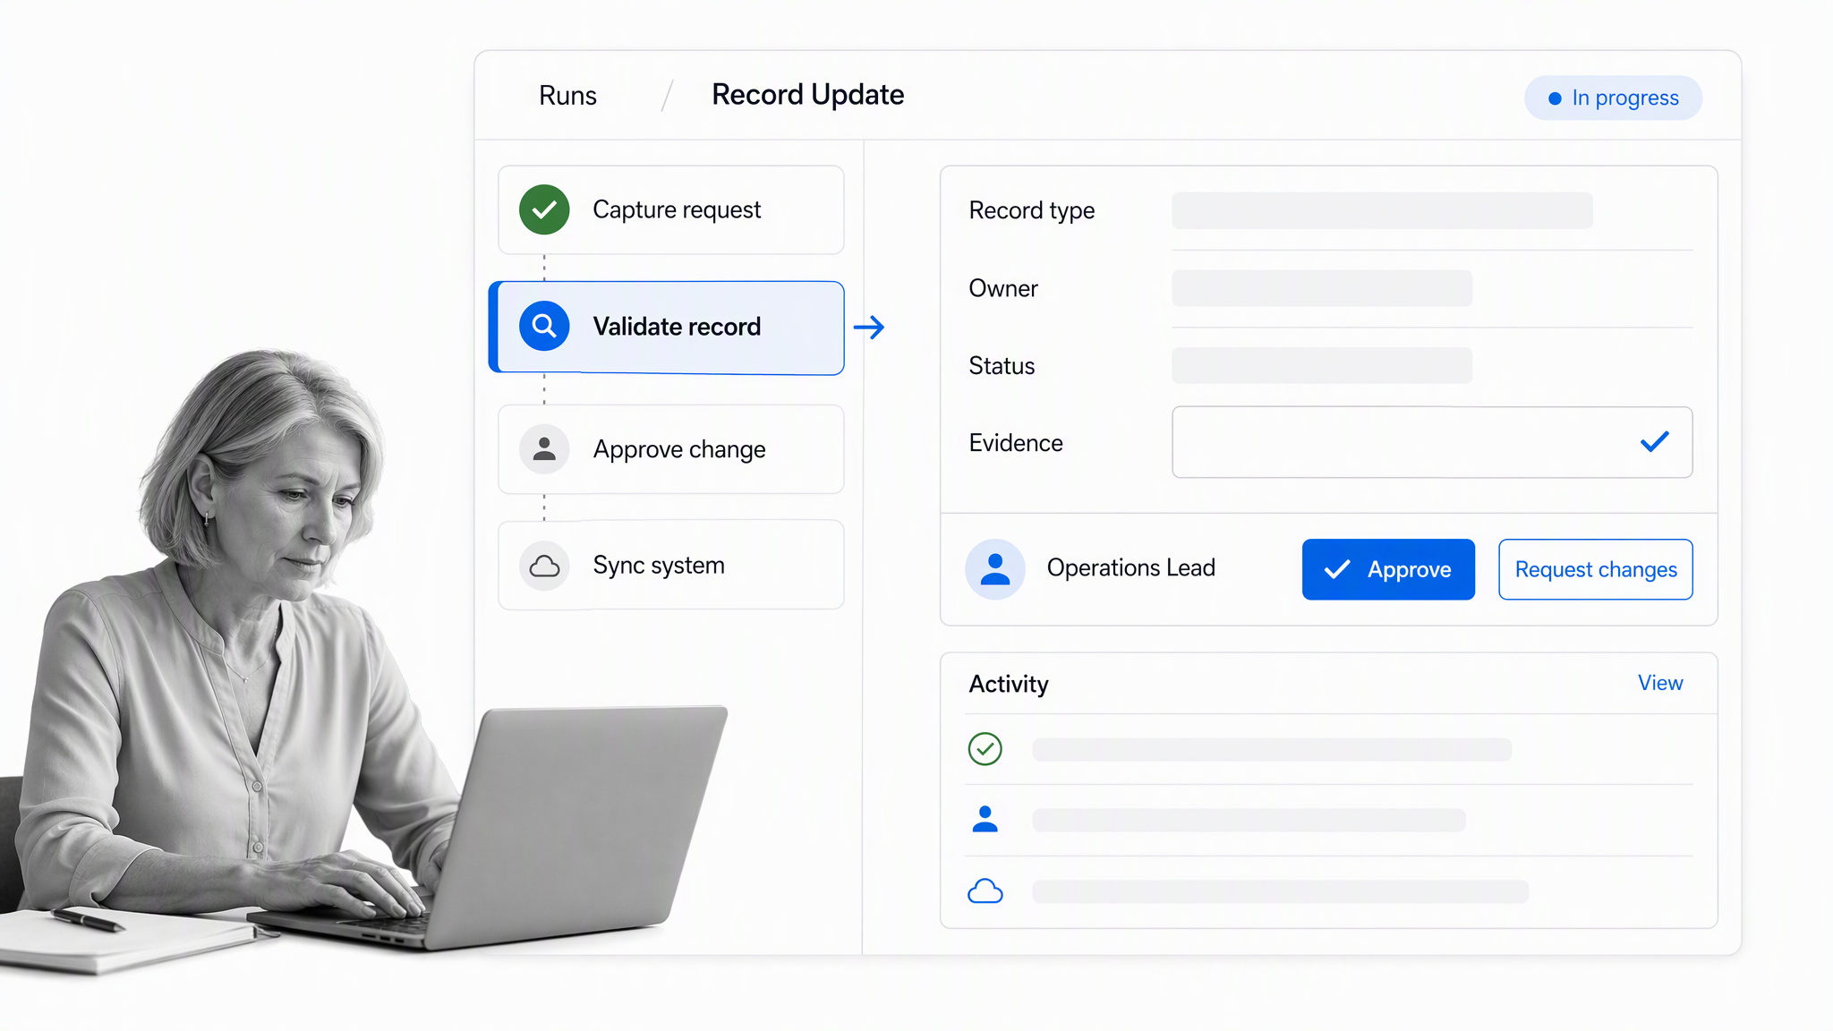
Task: Select the Validate record step
Action: pyautogui.click(x=667, y=328)
